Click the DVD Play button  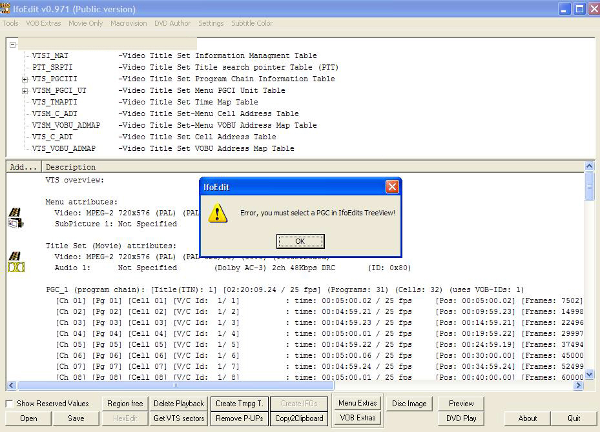point(461,418)
